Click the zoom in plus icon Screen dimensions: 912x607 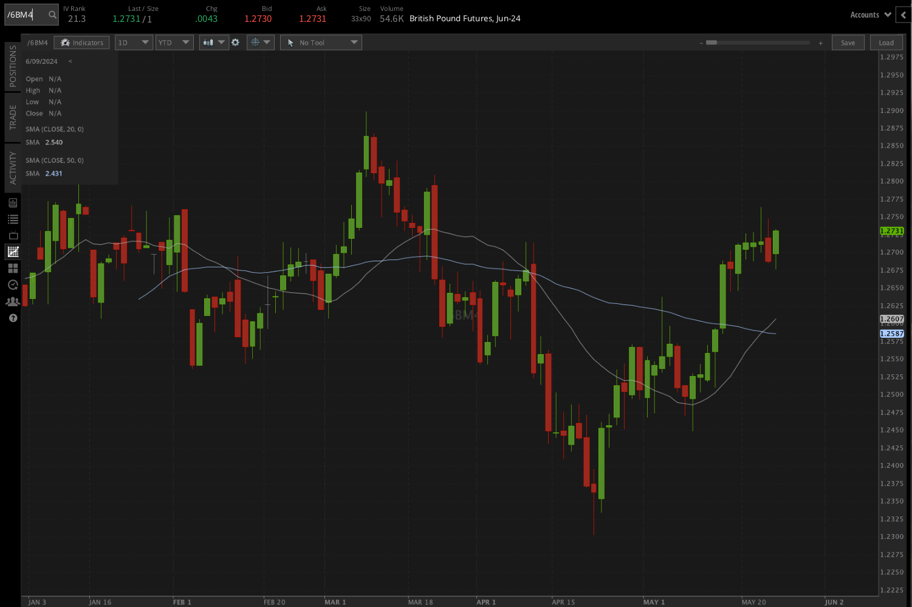tap(820, 43)
